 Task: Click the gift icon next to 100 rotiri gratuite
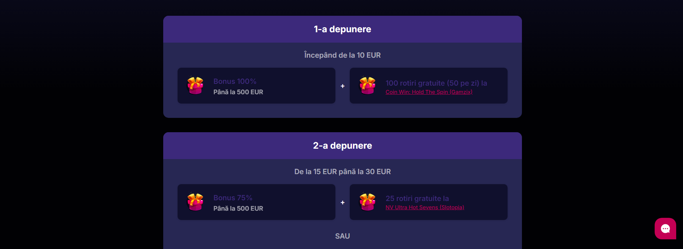pos(367,86)
